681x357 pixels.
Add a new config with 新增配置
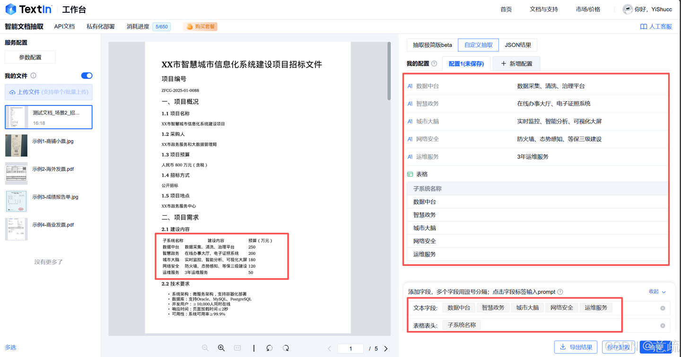tap(516, 64)
